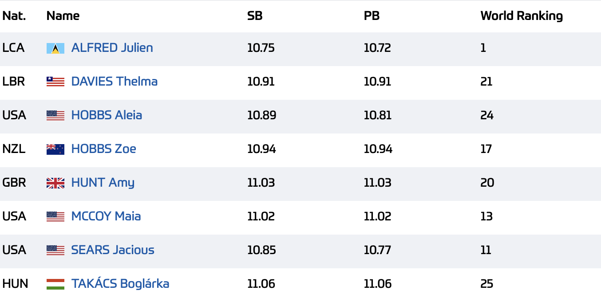
Task: Click the PB column header
Action: coord(372,16)
